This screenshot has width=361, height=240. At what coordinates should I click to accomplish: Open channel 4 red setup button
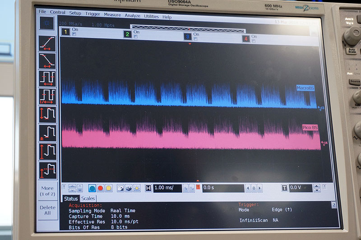[246, 39]
